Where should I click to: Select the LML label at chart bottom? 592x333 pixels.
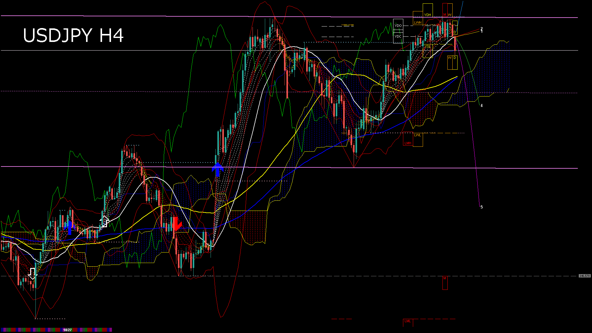408,321
